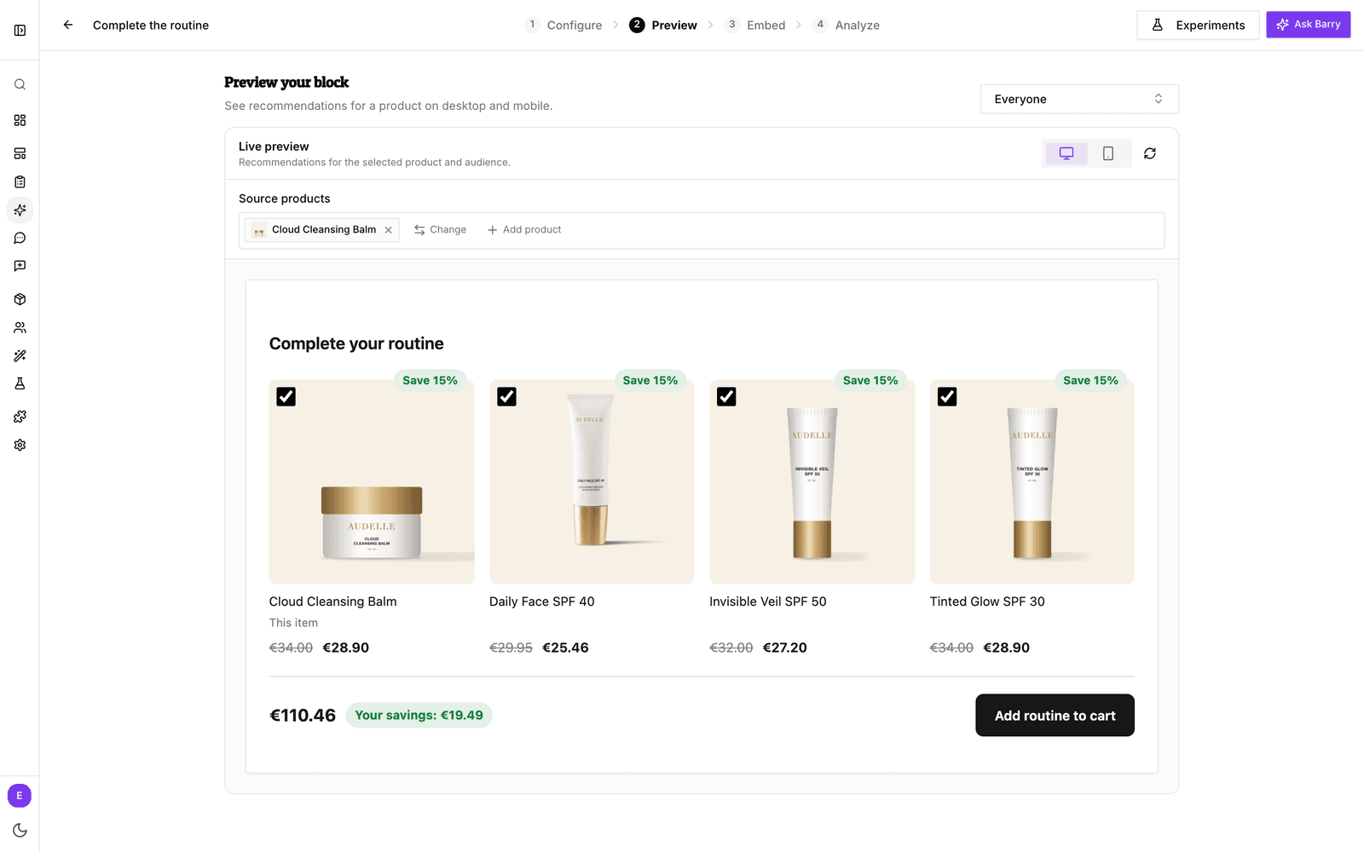Viewport: 1364px width, 852px height.
Task: Click Daily Face SPF 40 product title
Action: (x=542, y=602)
